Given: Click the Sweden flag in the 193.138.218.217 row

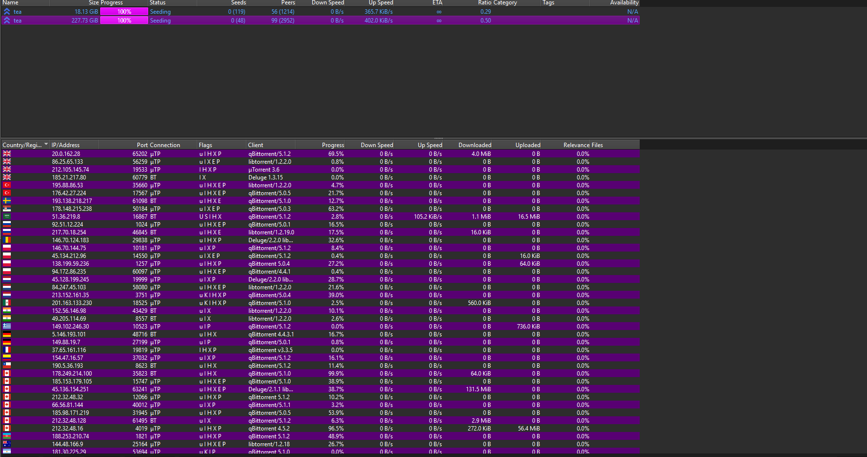Looking at the screenshot, I should [7, 201].
